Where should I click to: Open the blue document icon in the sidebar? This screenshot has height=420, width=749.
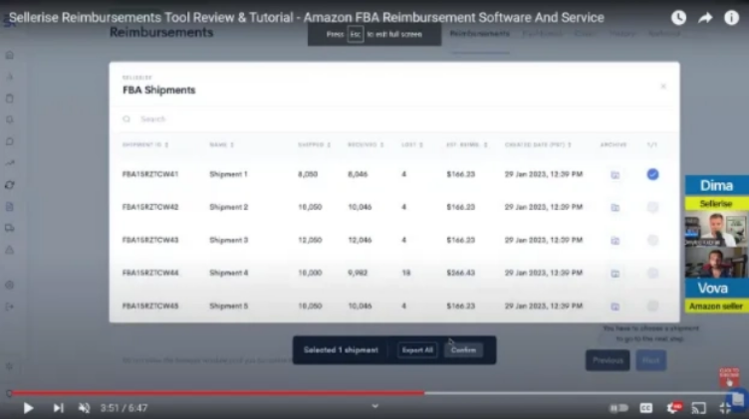click(x=10, y=207)
